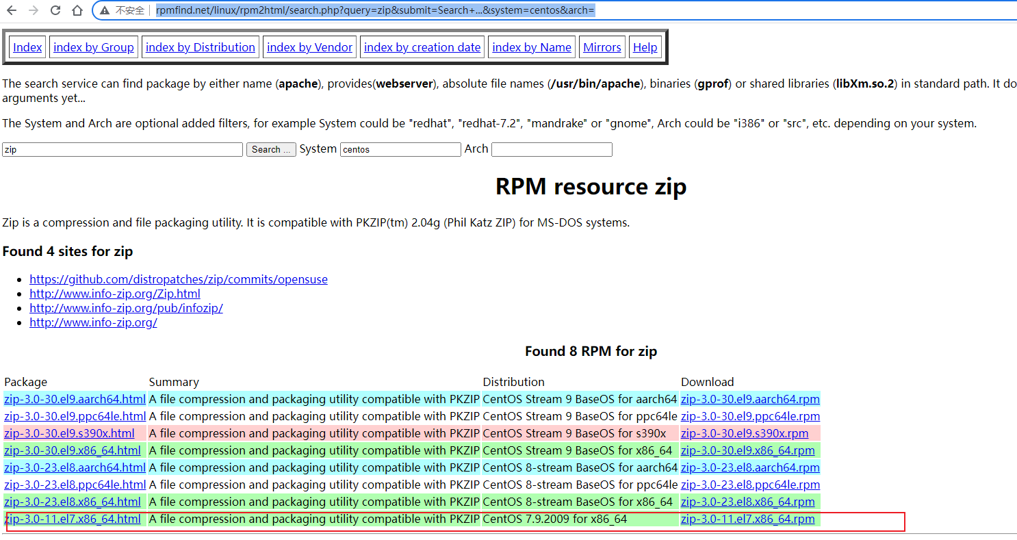Click the System field containing centos
1017x540 pixels.
pos(400,149)
